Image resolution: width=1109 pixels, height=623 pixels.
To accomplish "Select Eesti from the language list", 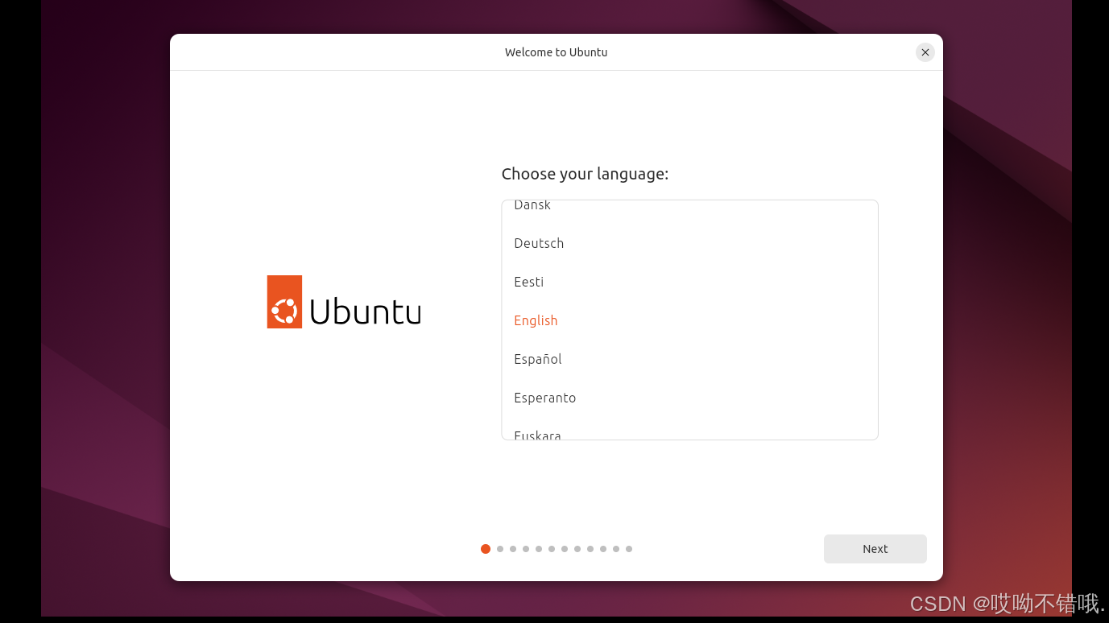I will [689, 282].
